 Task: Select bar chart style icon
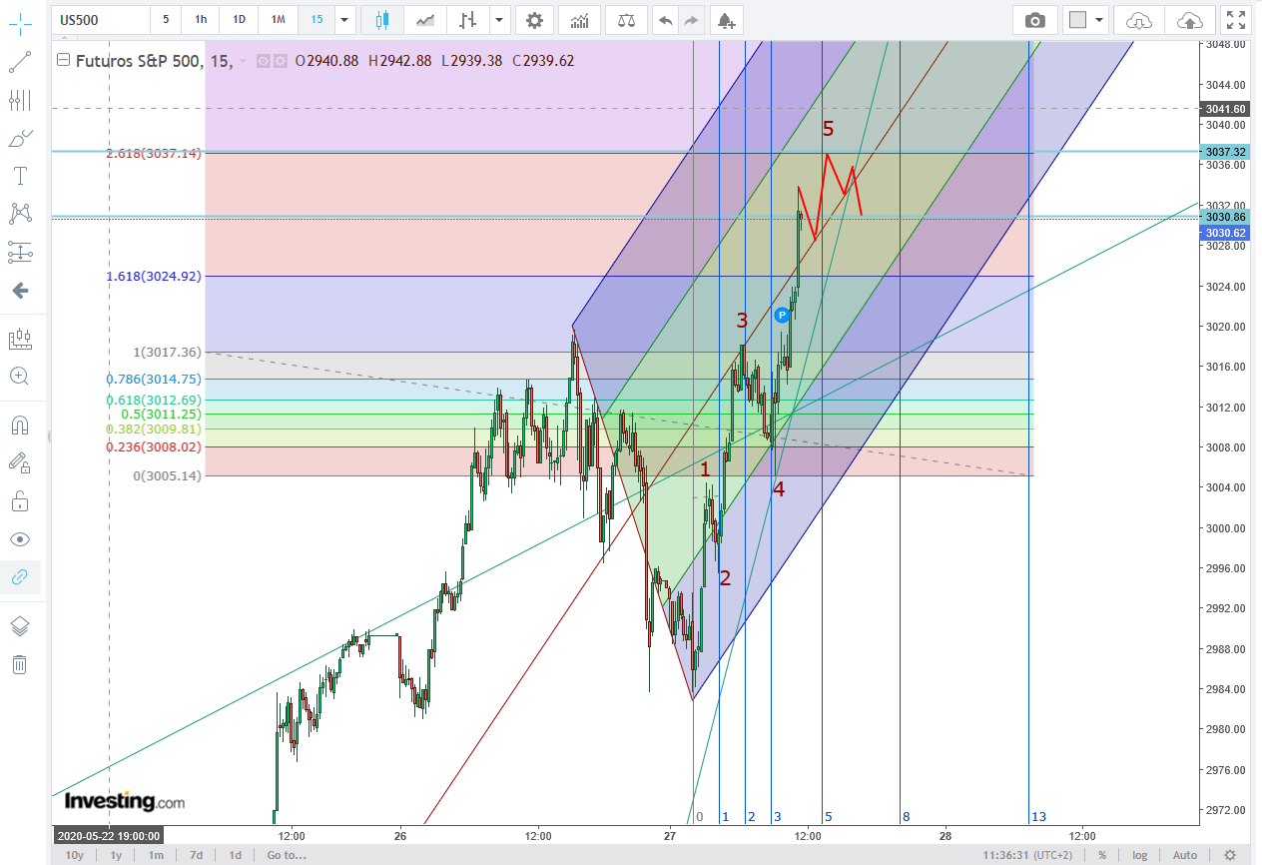468,20
